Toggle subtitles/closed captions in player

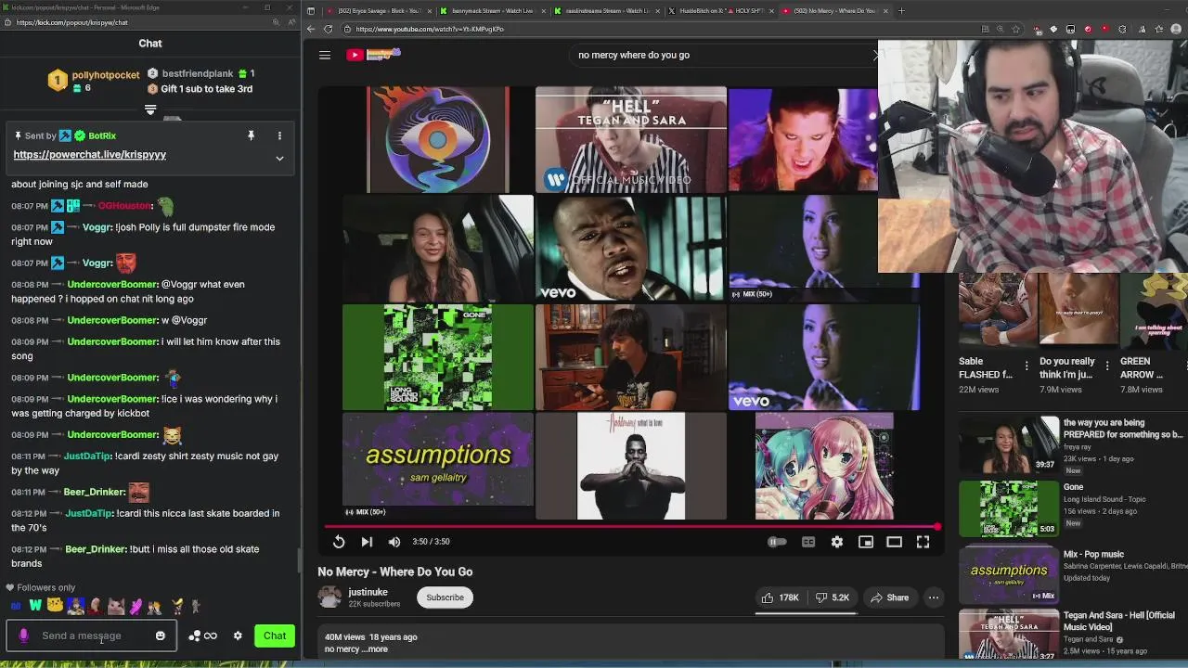click(x=808, y=542)
